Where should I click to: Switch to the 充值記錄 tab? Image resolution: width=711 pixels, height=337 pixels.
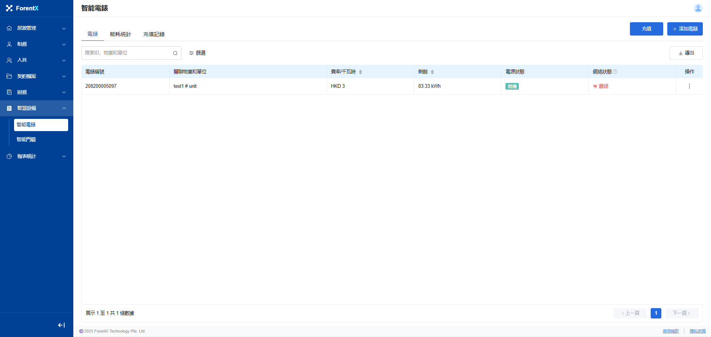pyautogui.click(x=154, y=34)
